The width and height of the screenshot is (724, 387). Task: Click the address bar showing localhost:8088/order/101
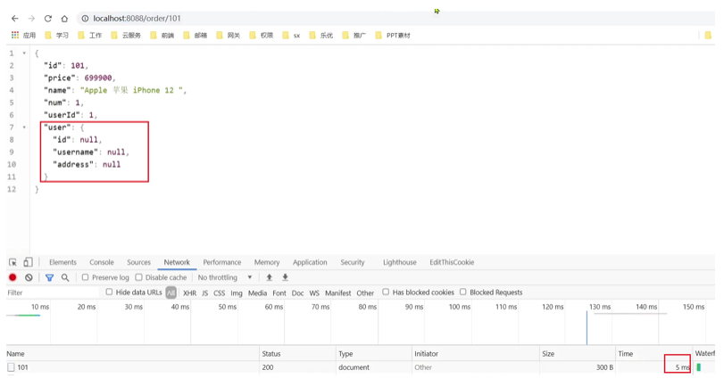(x=137, y=19)
